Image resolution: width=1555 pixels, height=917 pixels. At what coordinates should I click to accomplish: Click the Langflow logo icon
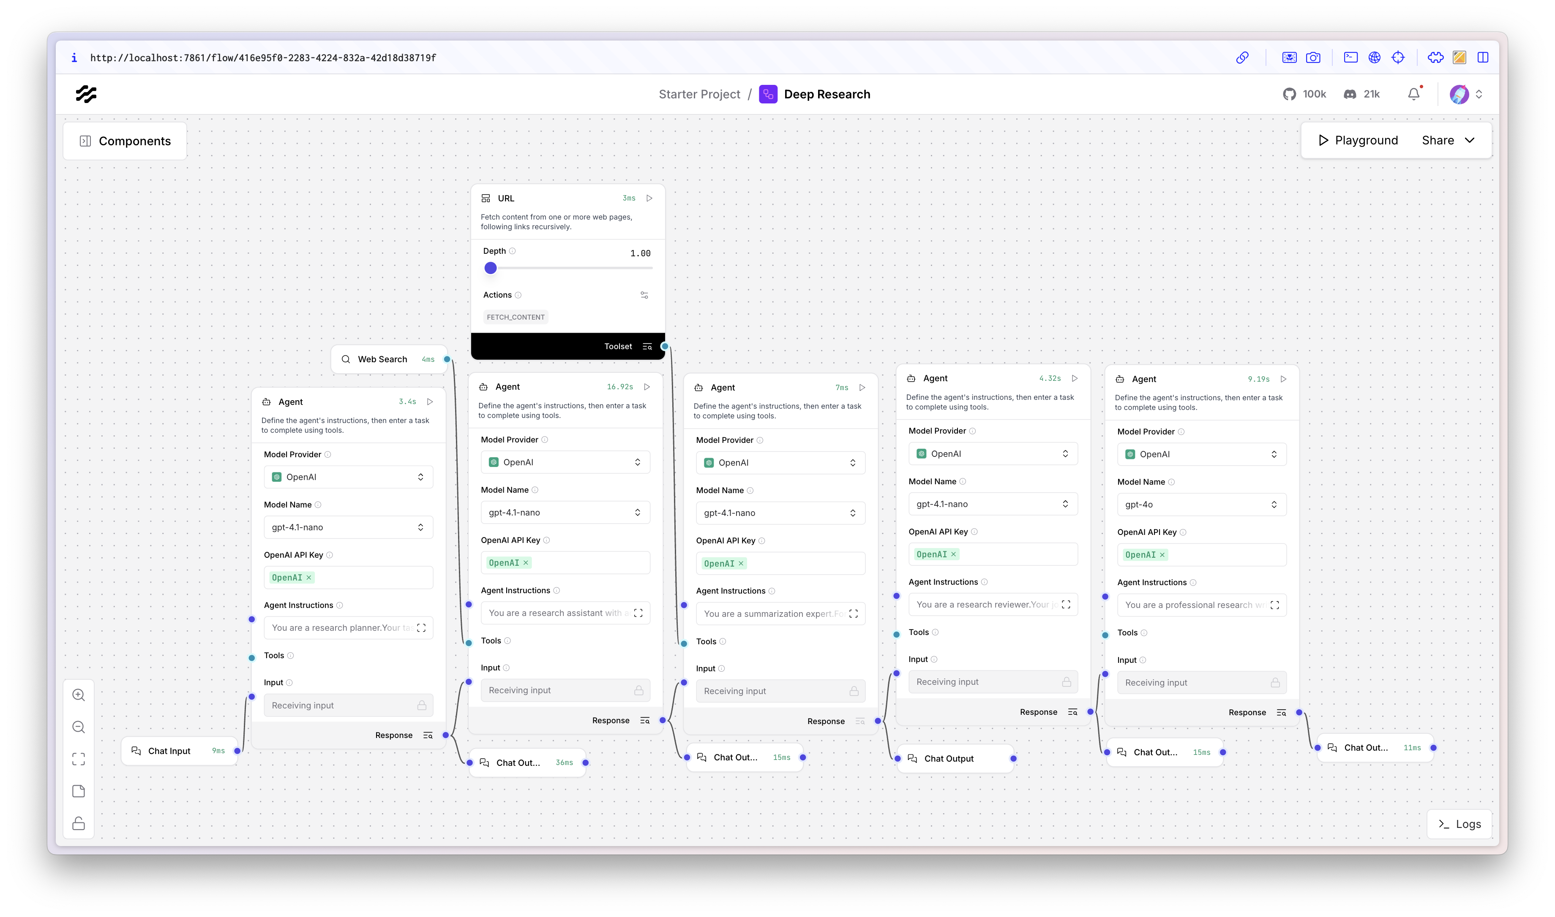click(86, 94)
